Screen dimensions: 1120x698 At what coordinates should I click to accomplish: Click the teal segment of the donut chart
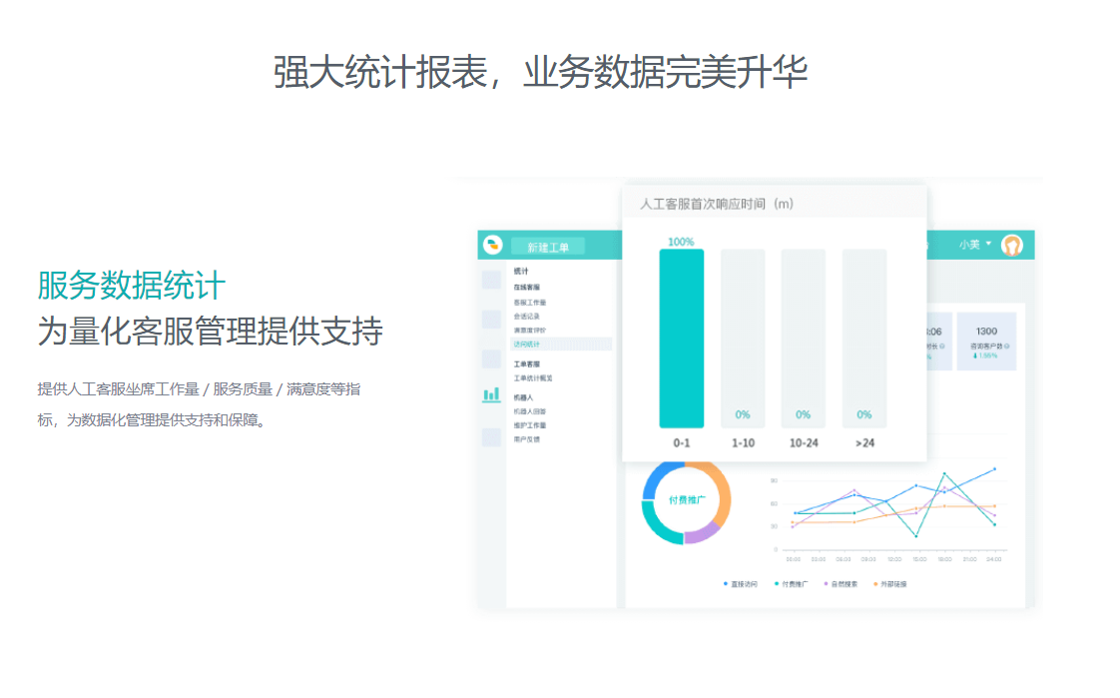coord(657,525)
